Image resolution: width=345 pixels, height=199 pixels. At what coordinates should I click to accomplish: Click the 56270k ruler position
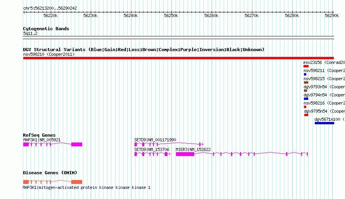click(x=252, y=15)
